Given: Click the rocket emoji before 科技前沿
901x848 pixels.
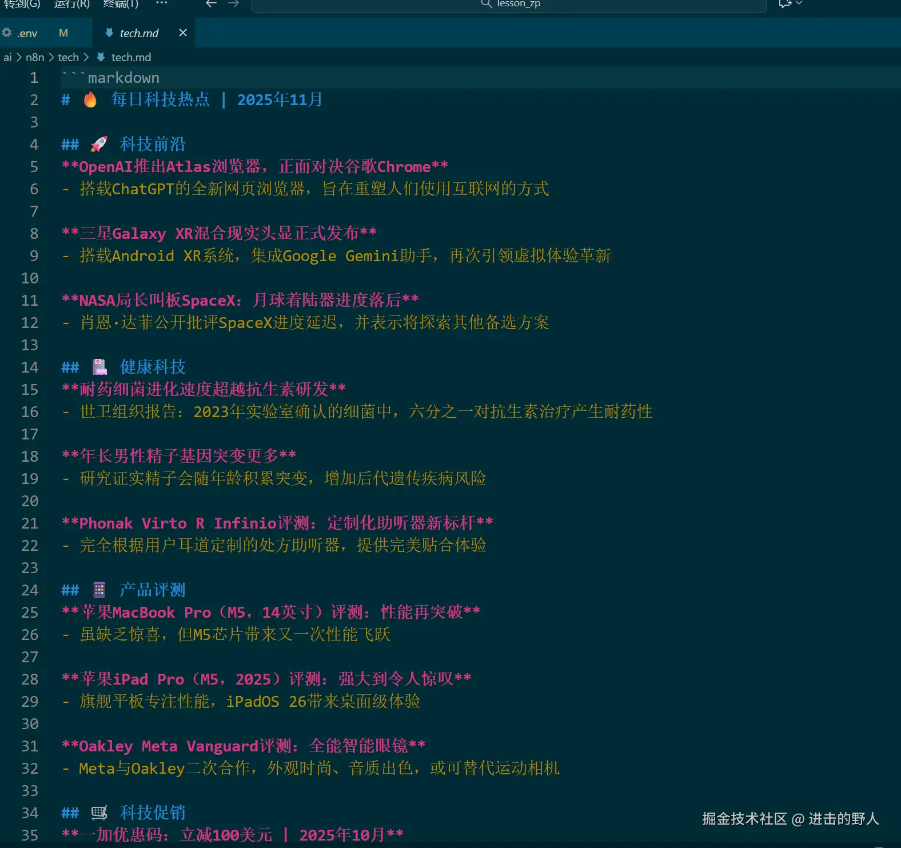Looking at the screenshot, I should [99, 145].
